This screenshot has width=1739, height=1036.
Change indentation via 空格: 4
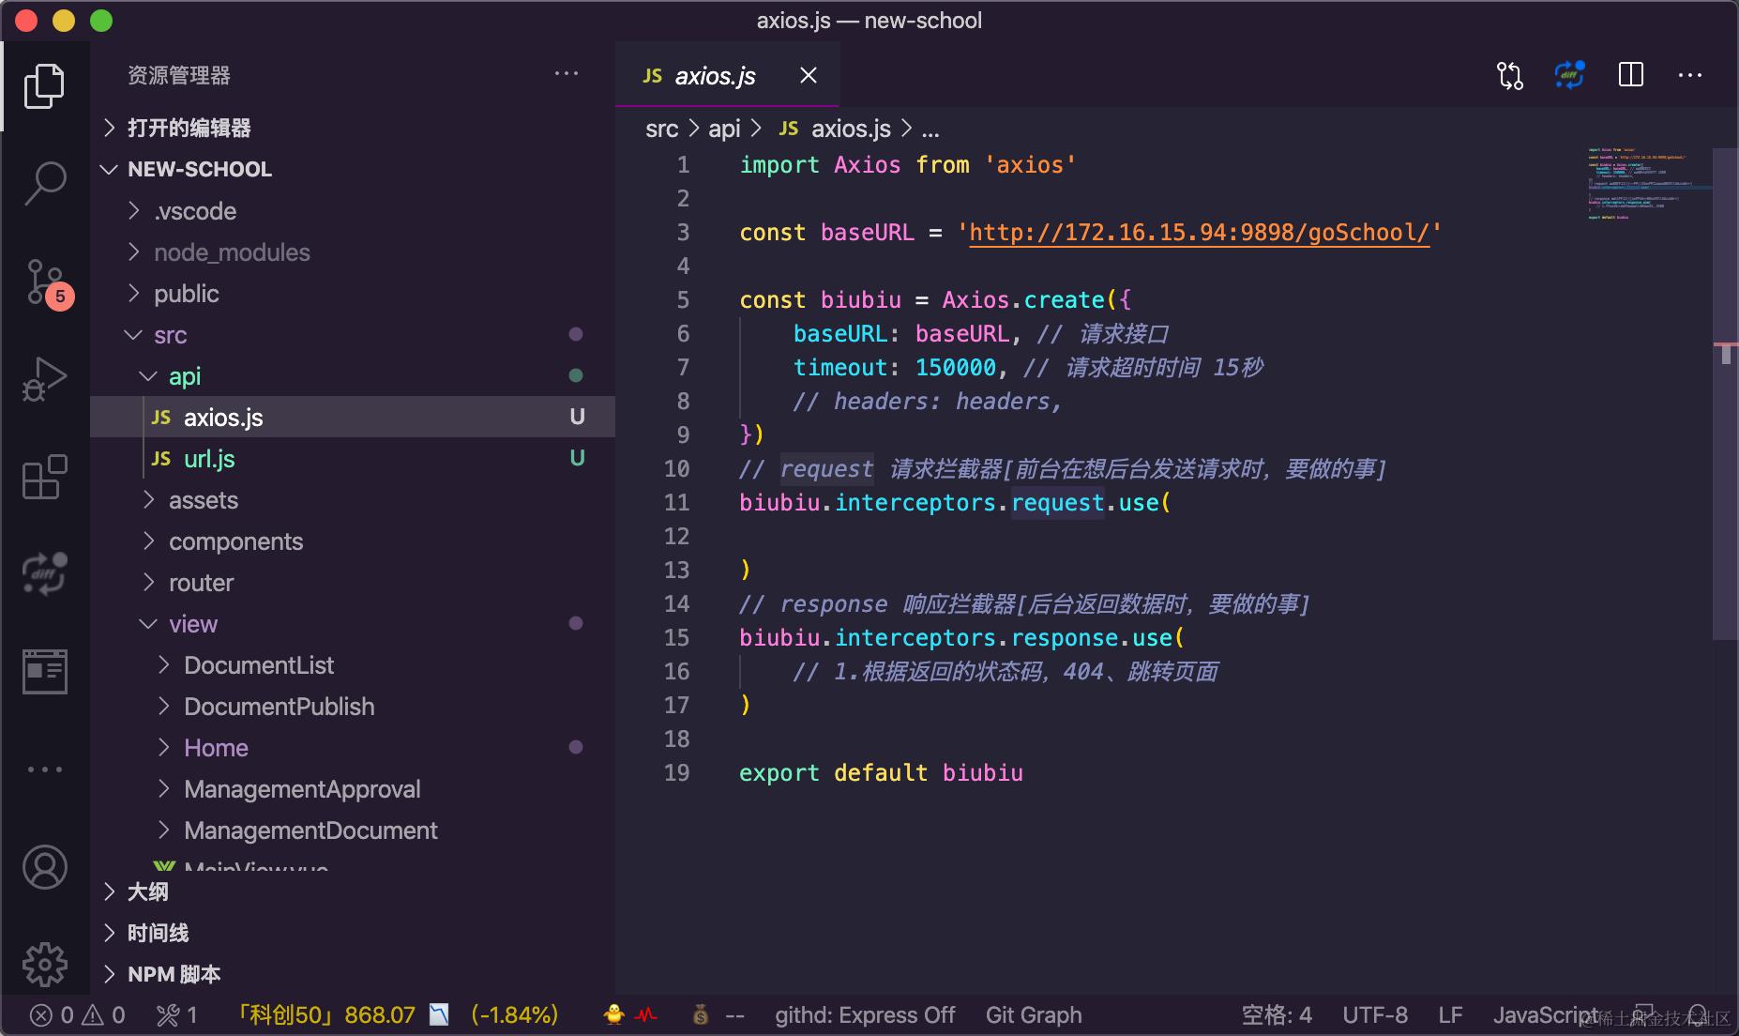pyautogui.click(x=1277, y=1015)
